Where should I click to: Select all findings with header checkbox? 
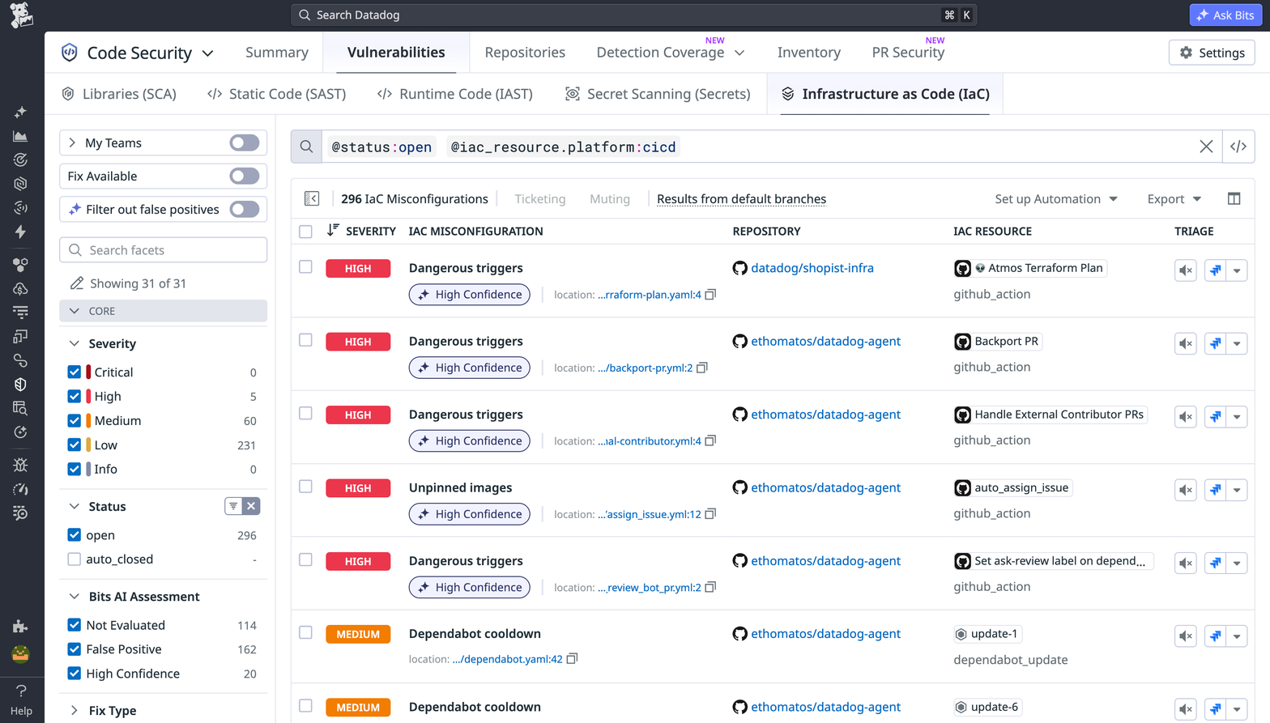click(x=305, y=232)
